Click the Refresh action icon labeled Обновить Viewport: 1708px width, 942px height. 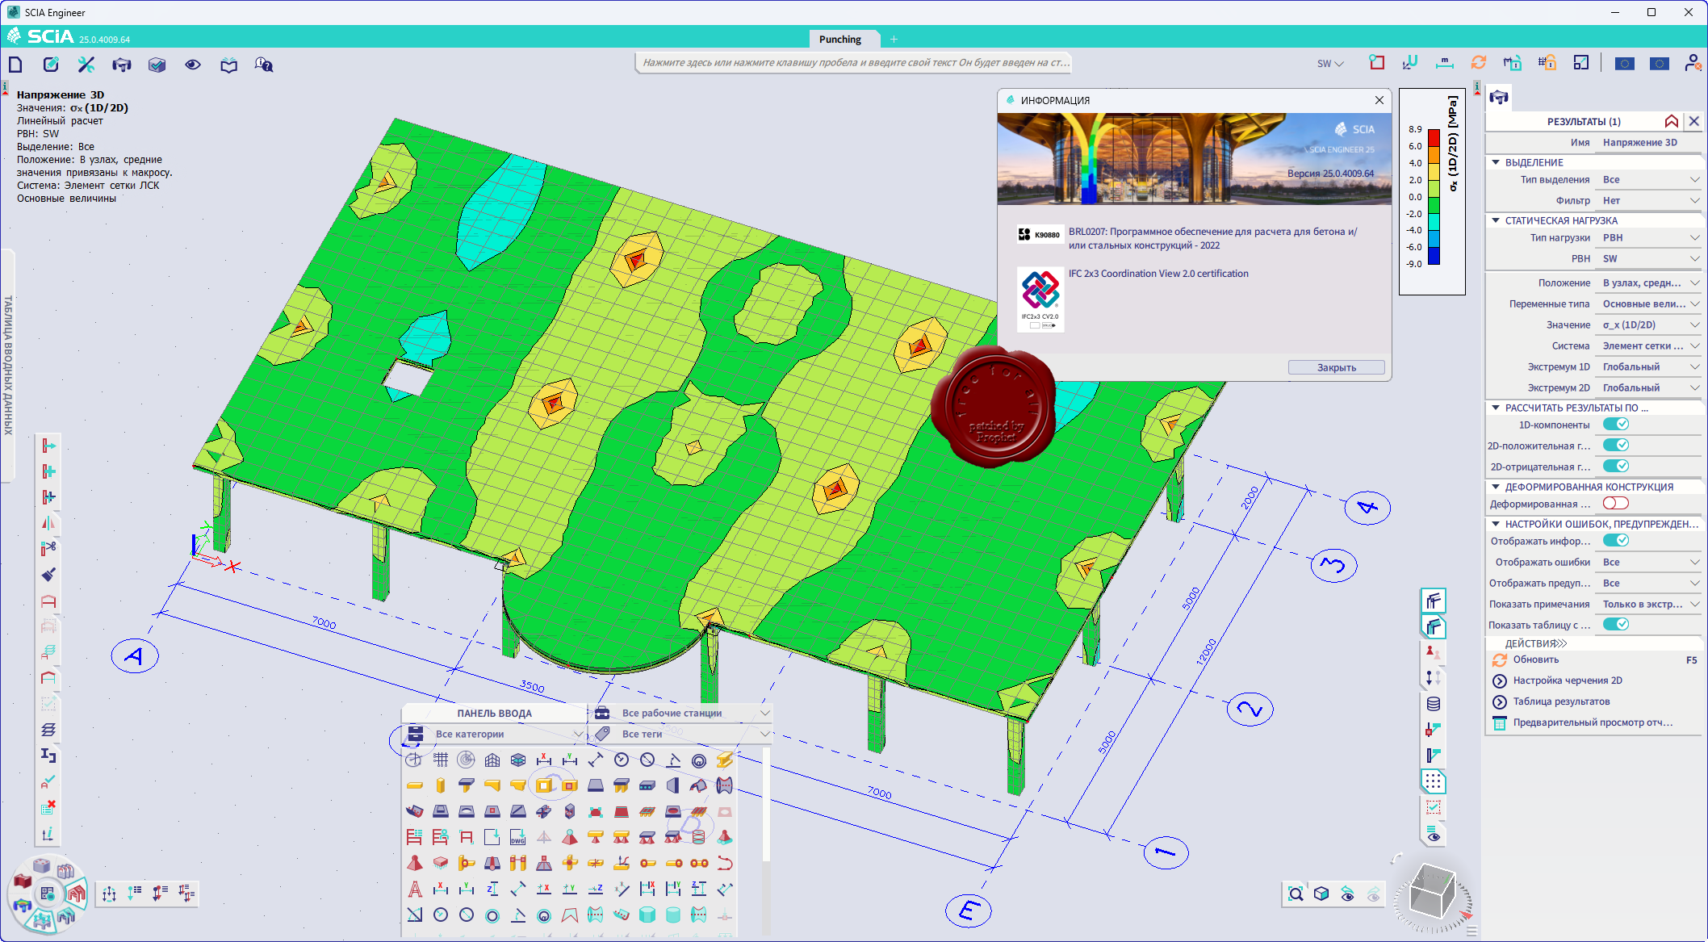pyautogui.click(x=1500, y=659)
